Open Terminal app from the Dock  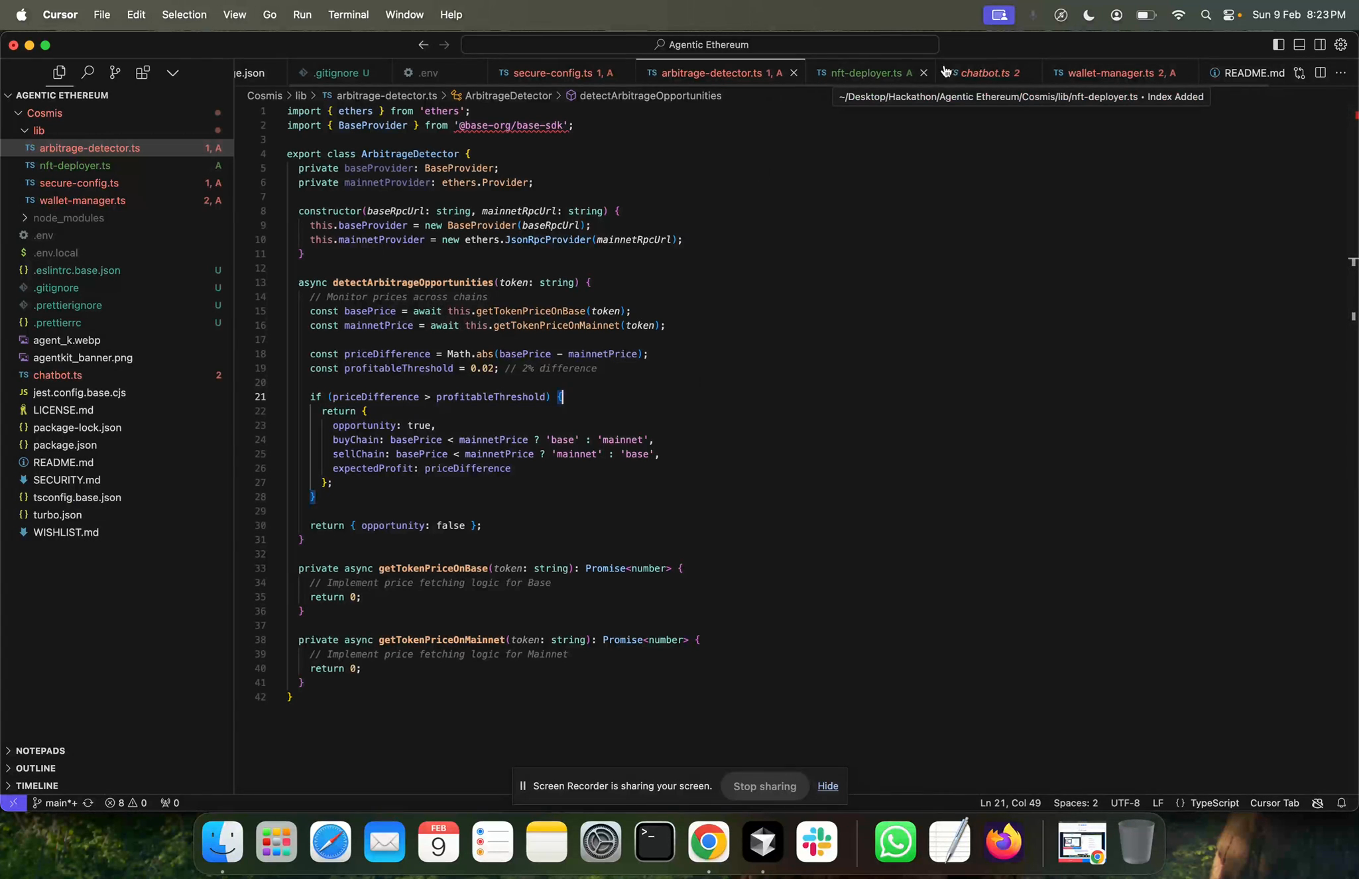click(654, 842)
